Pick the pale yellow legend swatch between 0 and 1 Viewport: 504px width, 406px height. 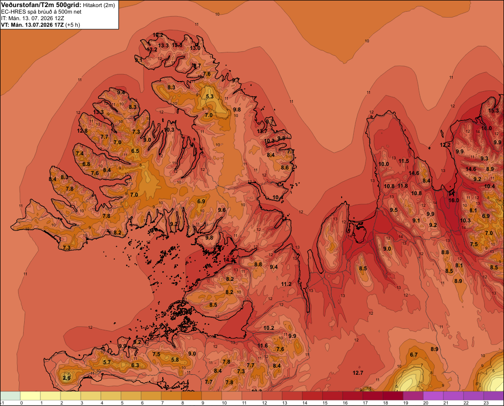point(30,396)
